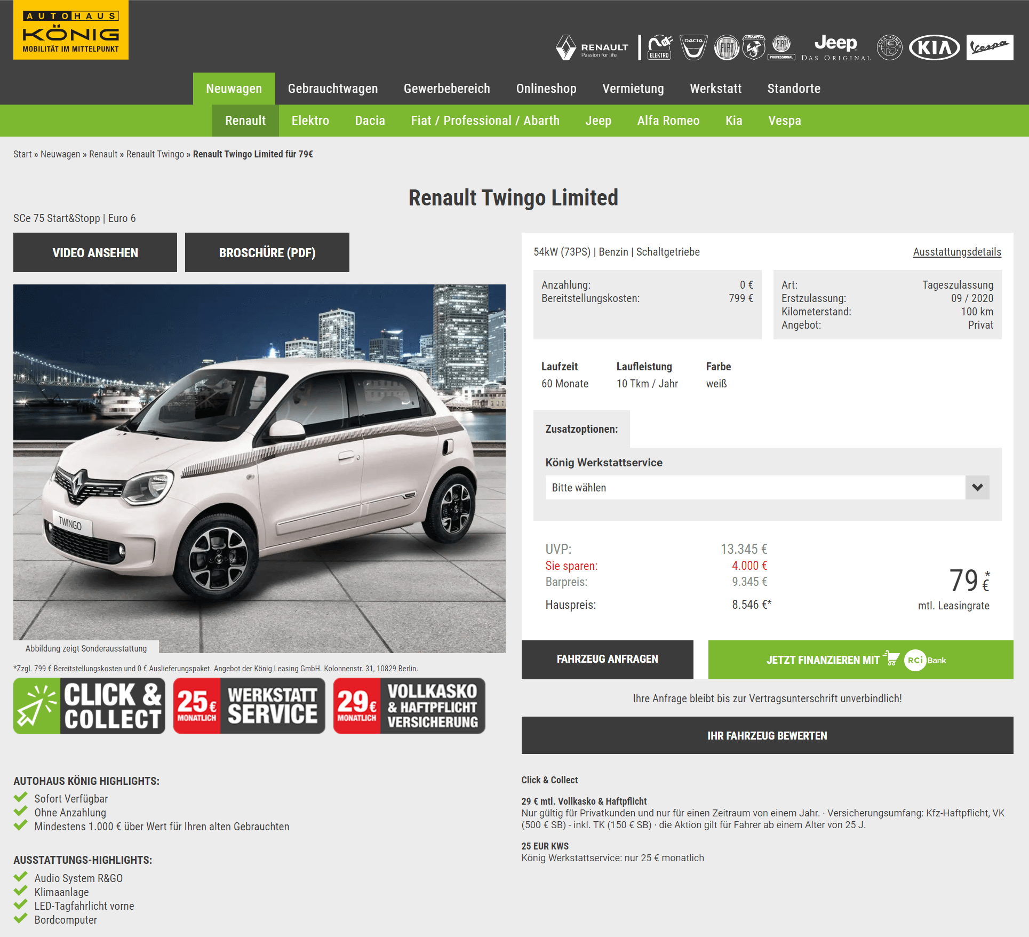1029x937 pixels.
Task: Select the Kia submenu item
Action: coord(734,121)
